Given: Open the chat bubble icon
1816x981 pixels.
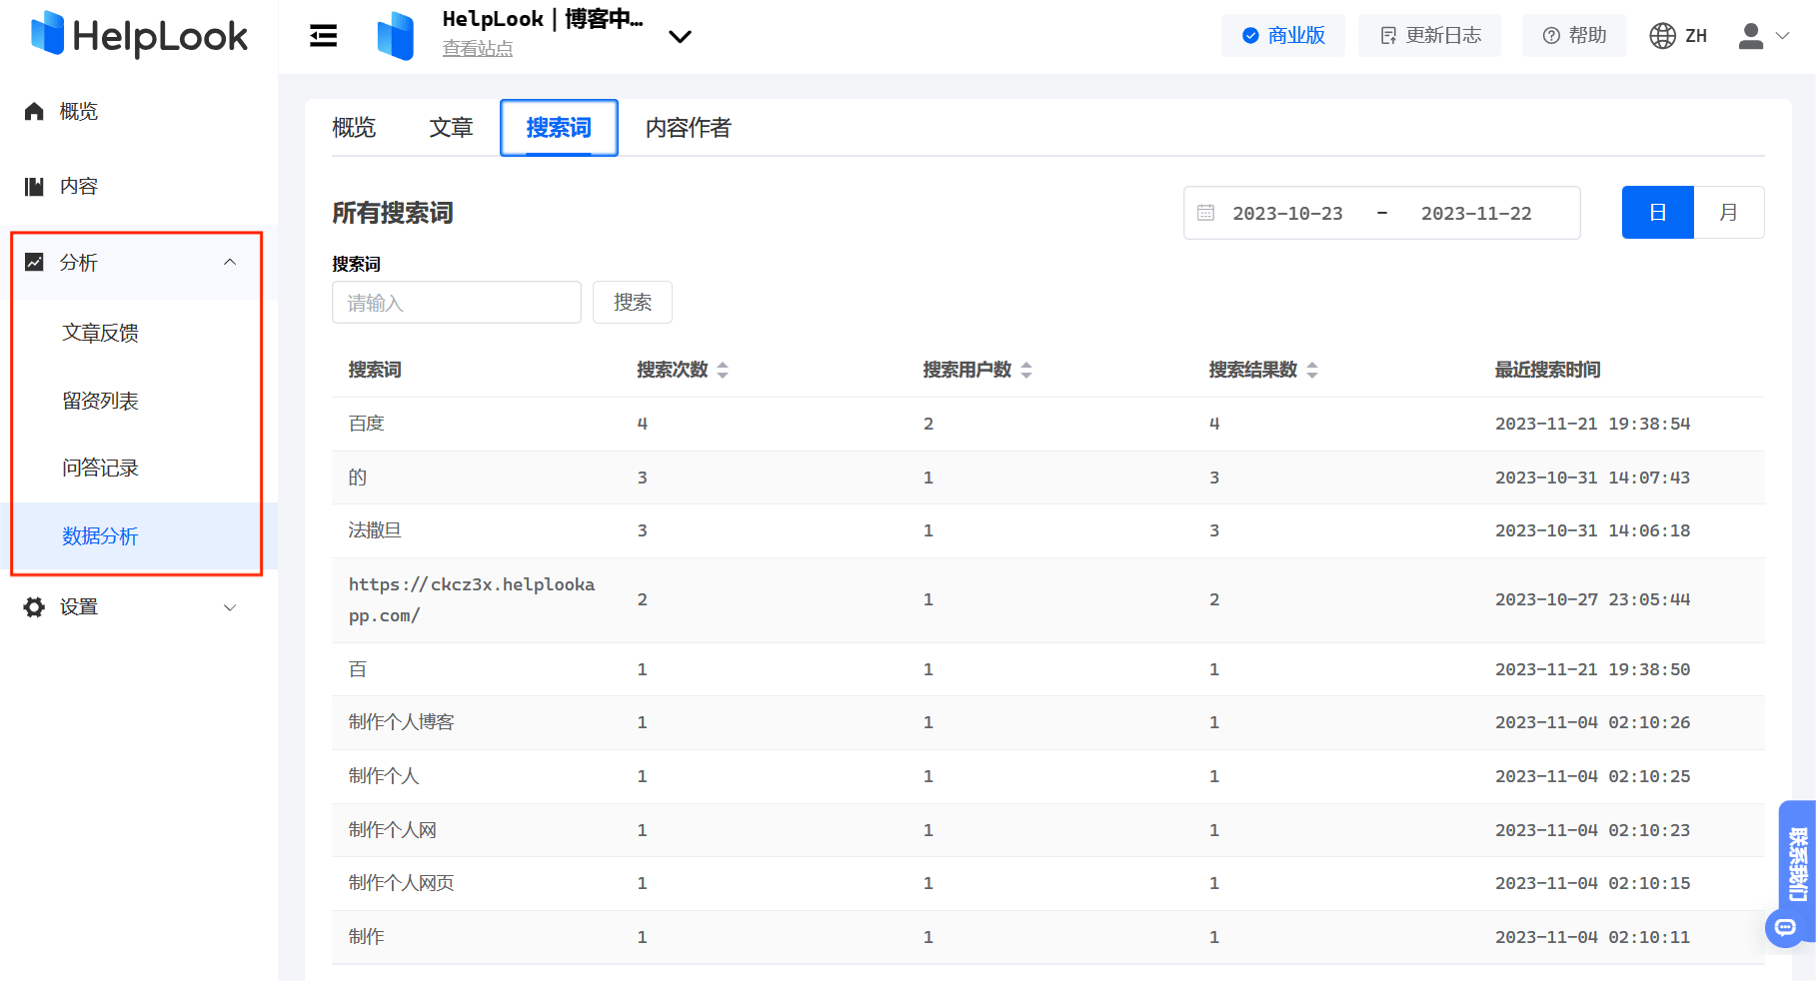Looking at the screenshot, I should pyautogui.click(x=1785, y=928).
